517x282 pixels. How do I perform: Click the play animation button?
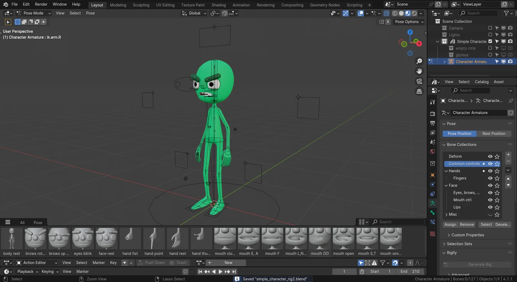220,272
